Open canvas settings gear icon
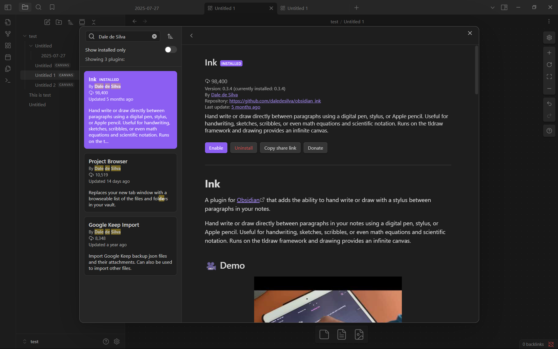 pyautogui.click(x=549, y=38)
